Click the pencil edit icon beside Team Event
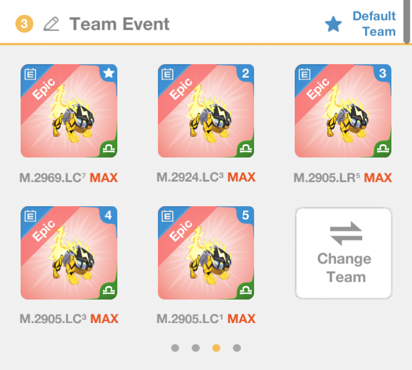 coord(51,24)
